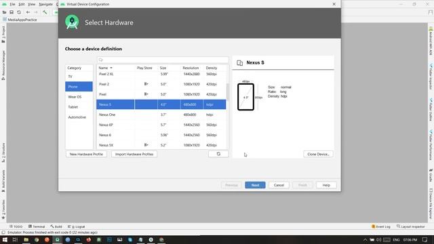Click the Help button

pos(326,185)
